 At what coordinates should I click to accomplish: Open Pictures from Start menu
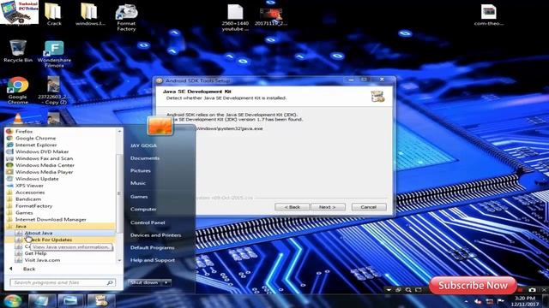141,171
